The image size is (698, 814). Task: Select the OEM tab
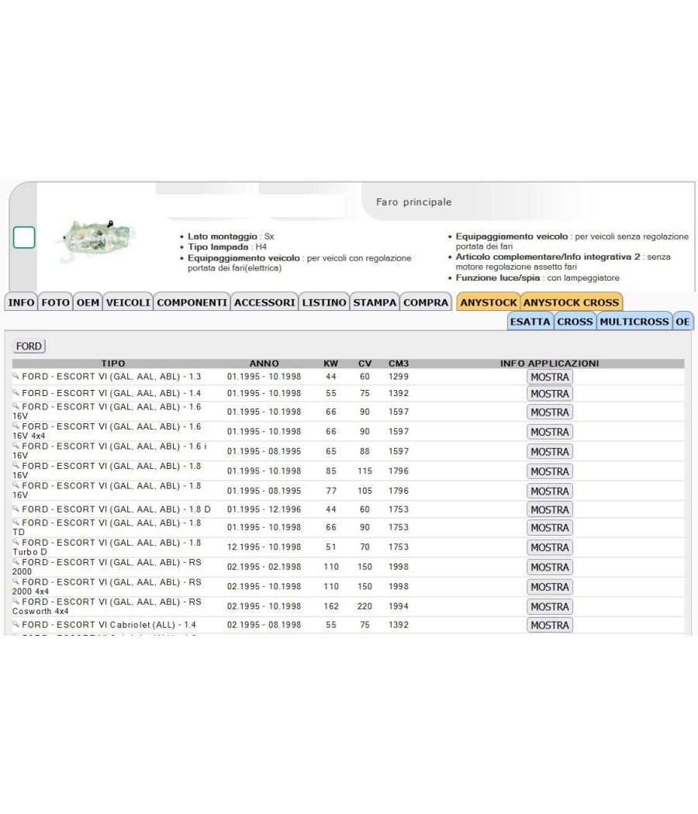[88, 302]
